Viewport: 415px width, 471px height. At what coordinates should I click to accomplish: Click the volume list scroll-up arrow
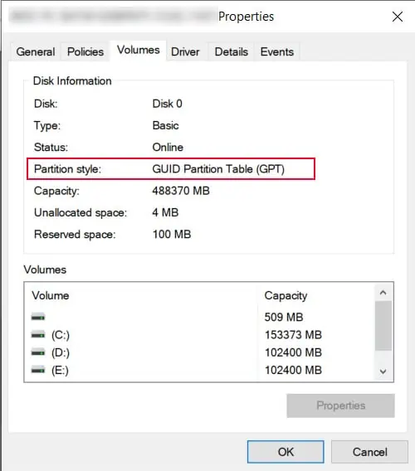[383, 292]
